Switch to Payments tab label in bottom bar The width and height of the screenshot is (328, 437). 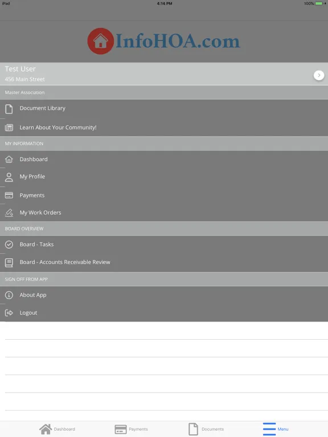(138, 429)
